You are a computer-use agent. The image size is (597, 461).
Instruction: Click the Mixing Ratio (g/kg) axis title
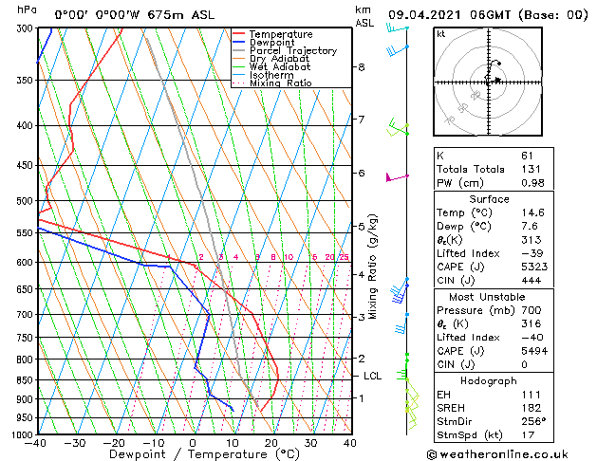(372, 267)
